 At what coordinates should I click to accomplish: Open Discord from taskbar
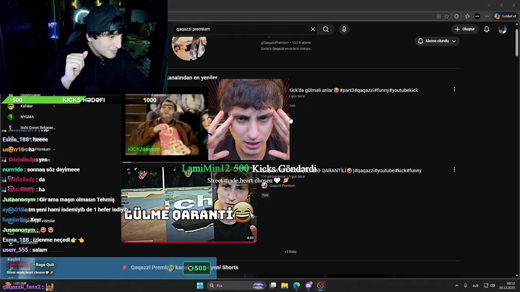point(308,286)
